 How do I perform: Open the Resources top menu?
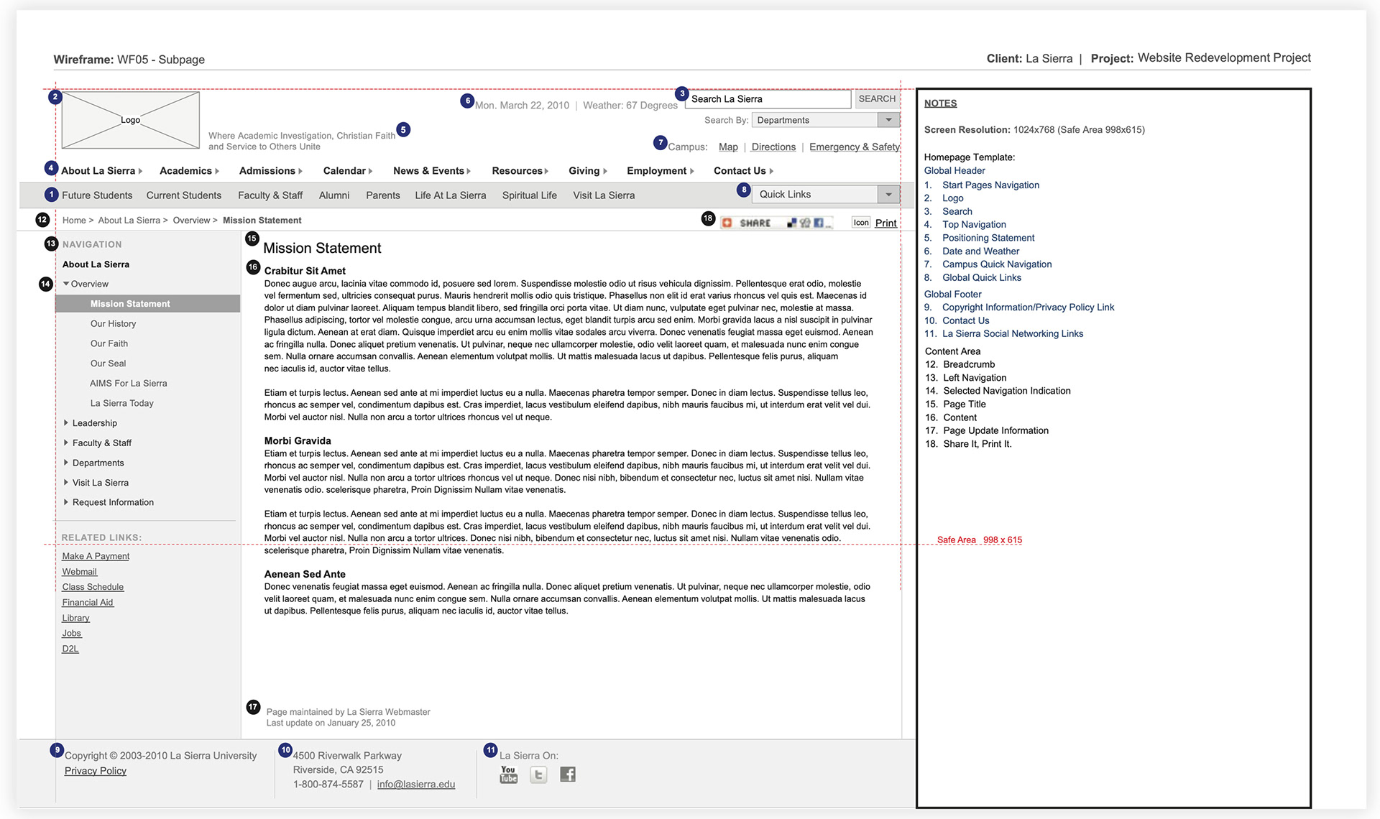(520, 171)
